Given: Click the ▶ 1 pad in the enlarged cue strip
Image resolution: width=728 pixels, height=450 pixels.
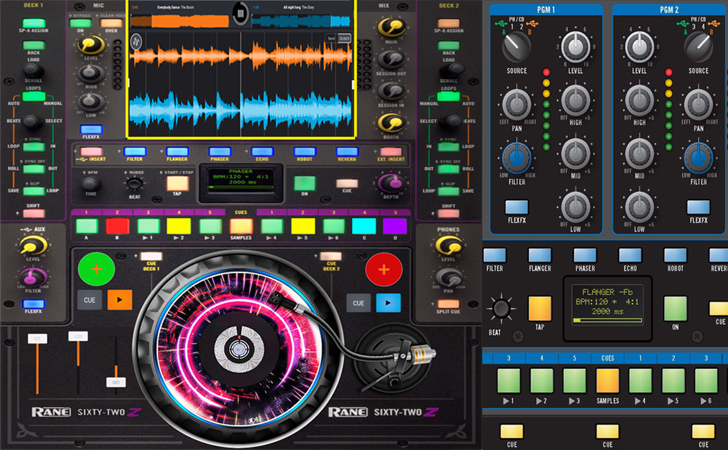Looking at the screenshot, I should click(x=508, y=381).
